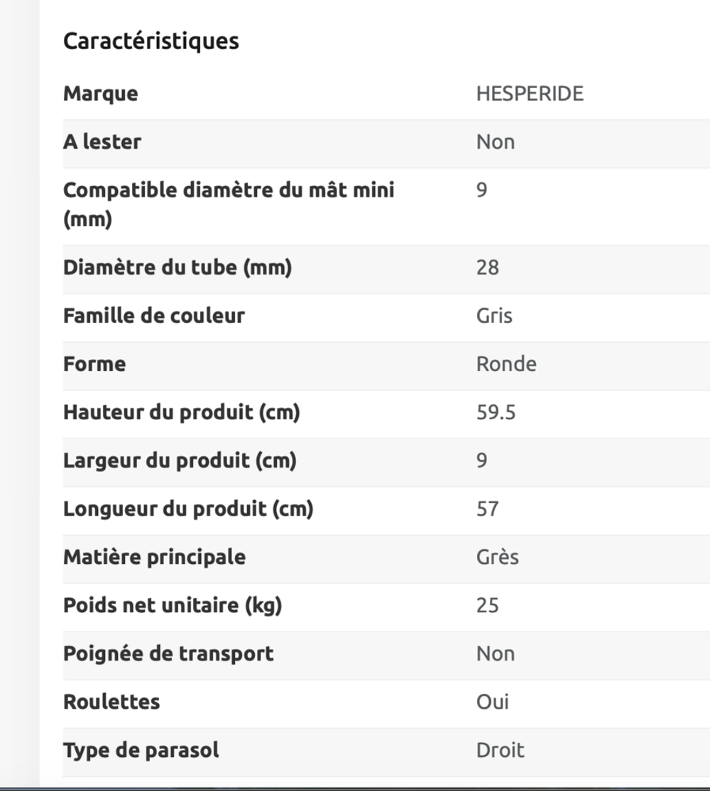Click Famille de couleur label
This screenshot has height=791, width=710.
[154, 316]
